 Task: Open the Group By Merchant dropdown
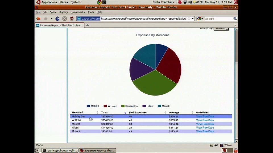pyautogui.click(x=221, y=28)
